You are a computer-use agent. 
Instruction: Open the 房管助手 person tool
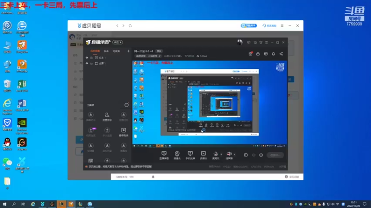click(107, 116)
